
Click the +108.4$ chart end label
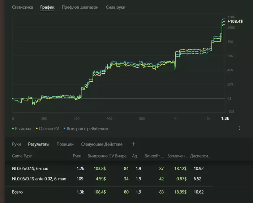coord(235,21)
